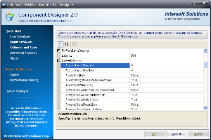
Task: Open Property Pages toolbar icon
Action: [74, 44]
